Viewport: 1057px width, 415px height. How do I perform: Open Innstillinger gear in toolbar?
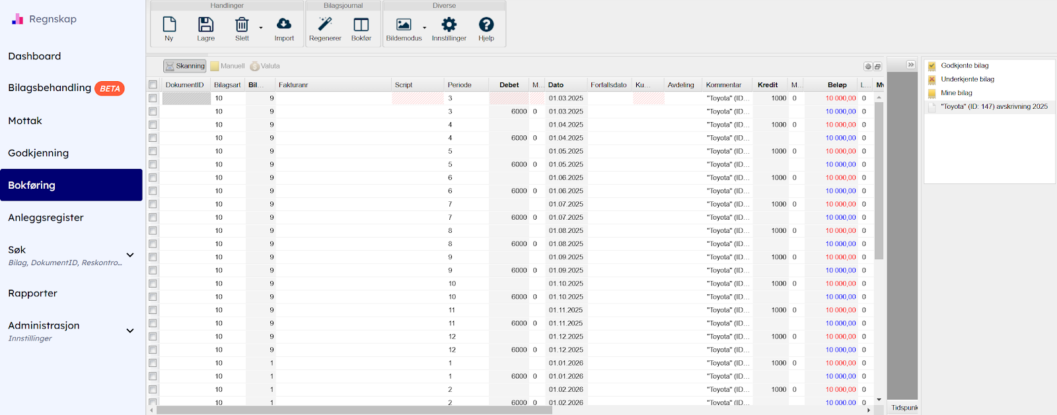click(449, 28)
